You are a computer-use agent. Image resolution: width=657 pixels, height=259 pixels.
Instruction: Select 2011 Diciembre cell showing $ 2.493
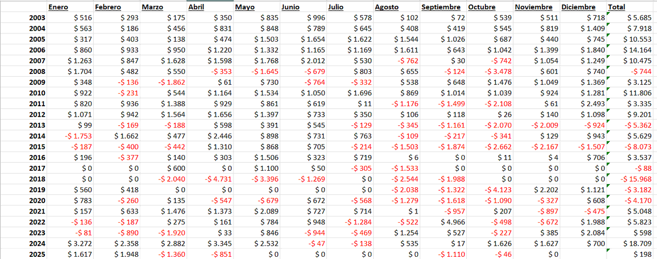point(583,104)
